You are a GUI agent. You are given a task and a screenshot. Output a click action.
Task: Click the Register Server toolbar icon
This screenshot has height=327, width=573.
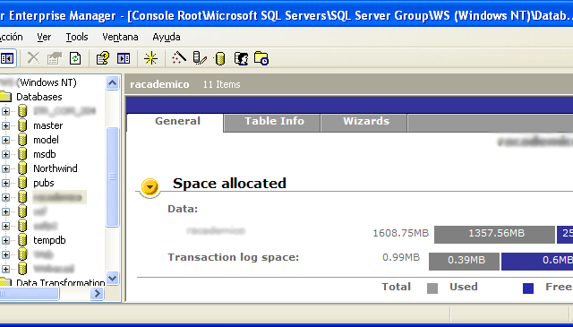[x=200, y=58]
